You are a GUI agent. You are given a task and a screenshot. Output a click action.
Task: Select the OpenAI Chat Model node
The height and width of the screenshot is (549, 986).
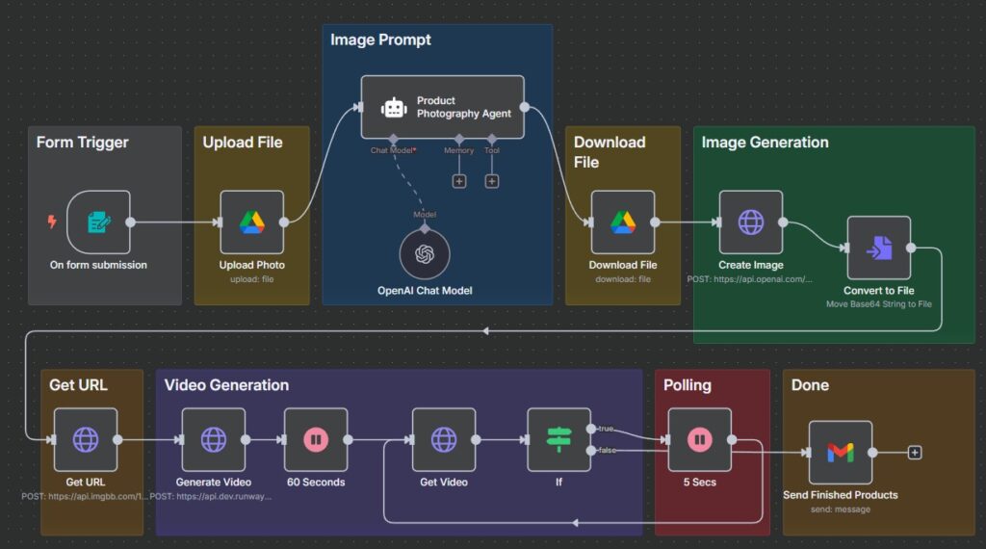pyautogui.click(x=425, y=254)
